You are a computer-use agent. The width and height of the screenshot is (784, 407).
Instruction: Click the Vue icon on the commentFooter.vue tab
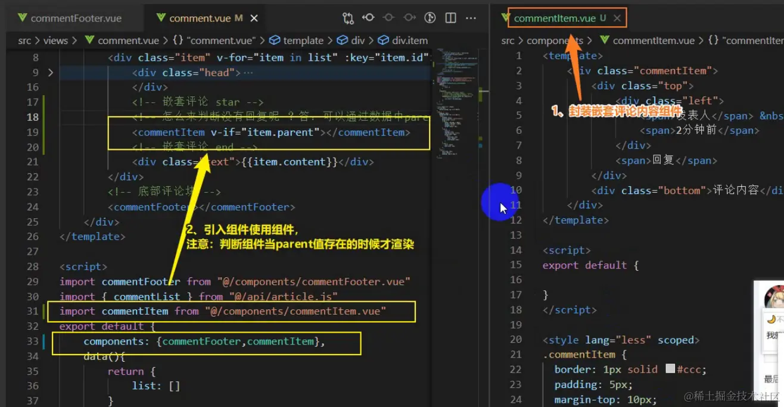23,18
